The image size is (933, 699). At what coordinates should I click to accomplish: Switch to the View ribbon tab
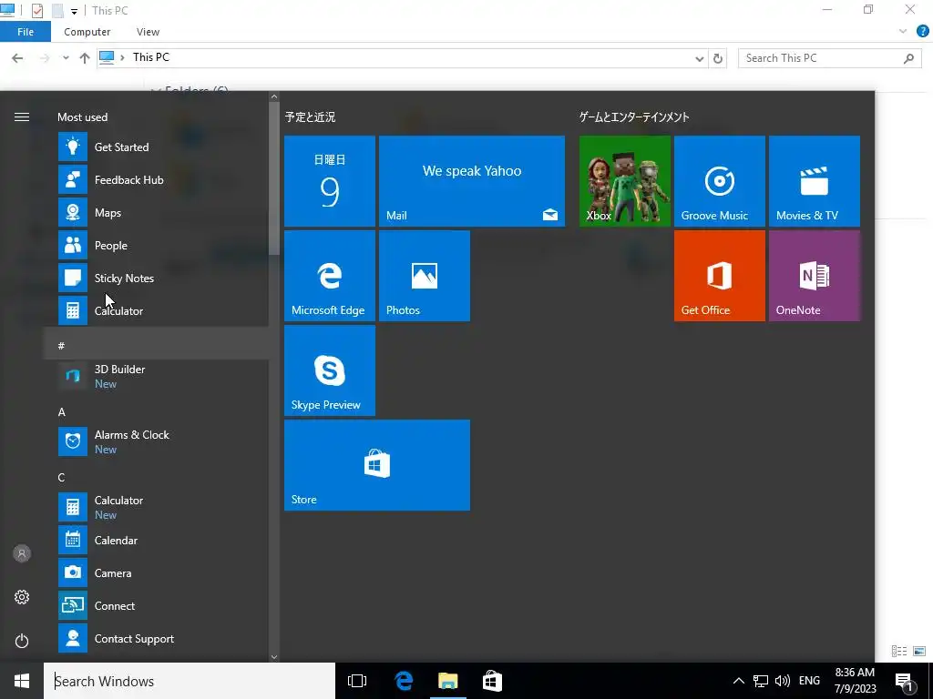coord(148,32)
